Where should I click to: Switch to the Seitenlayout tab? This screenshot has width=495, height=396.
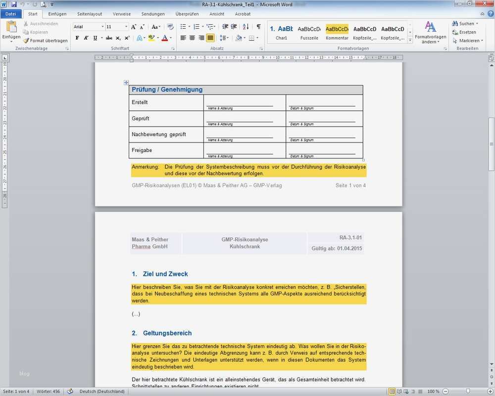[90, 14]
